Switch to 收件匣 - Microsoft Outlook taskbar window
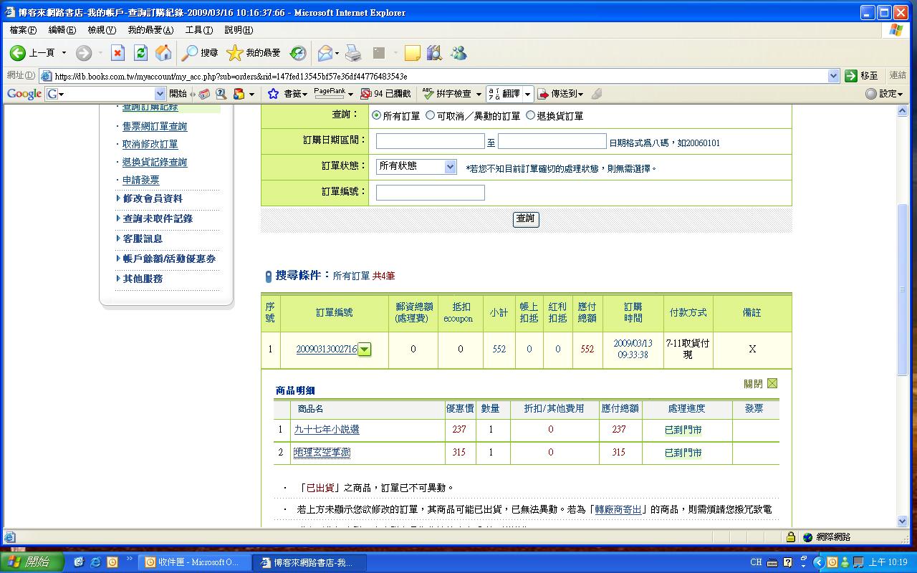 194,562
